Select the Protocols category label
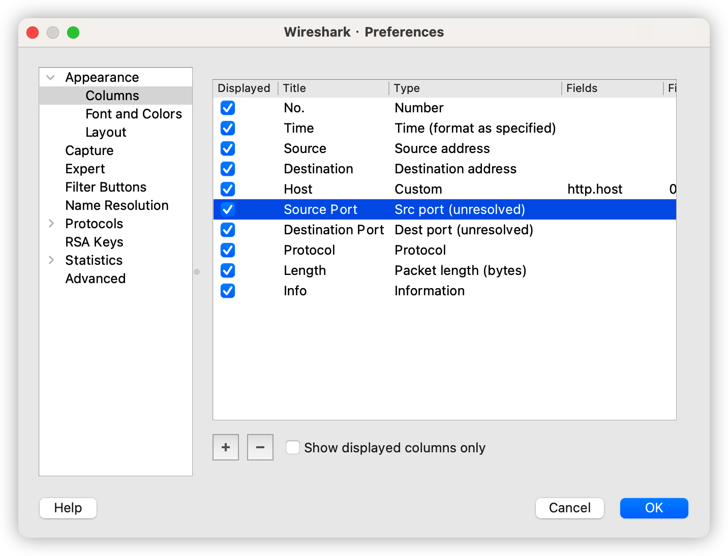 [94, 224]
